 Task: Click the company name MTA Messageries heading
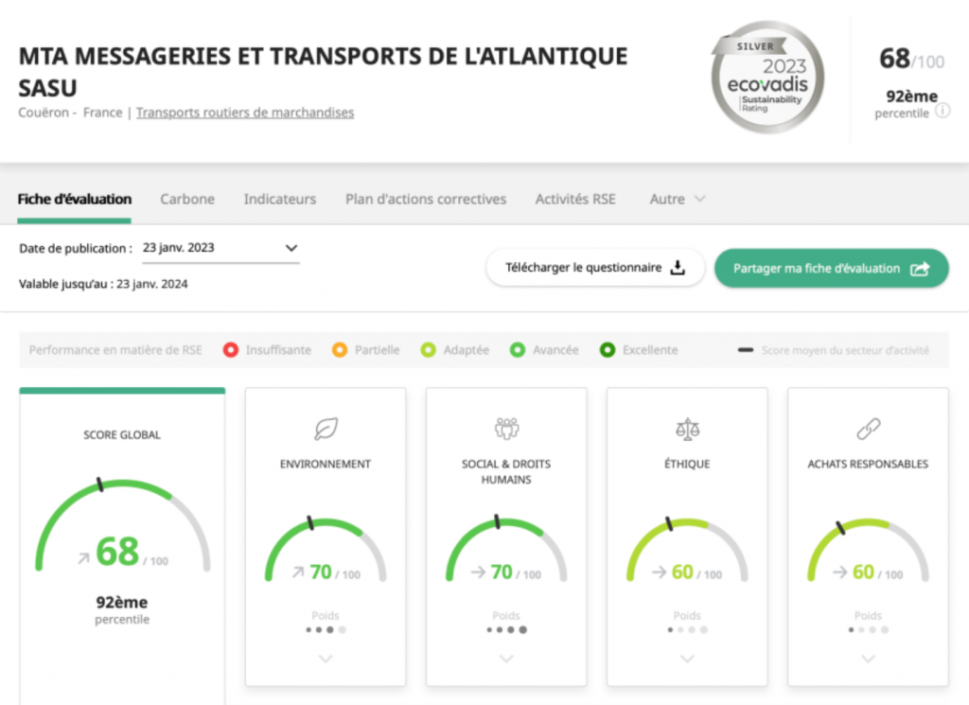coord(323,72)
